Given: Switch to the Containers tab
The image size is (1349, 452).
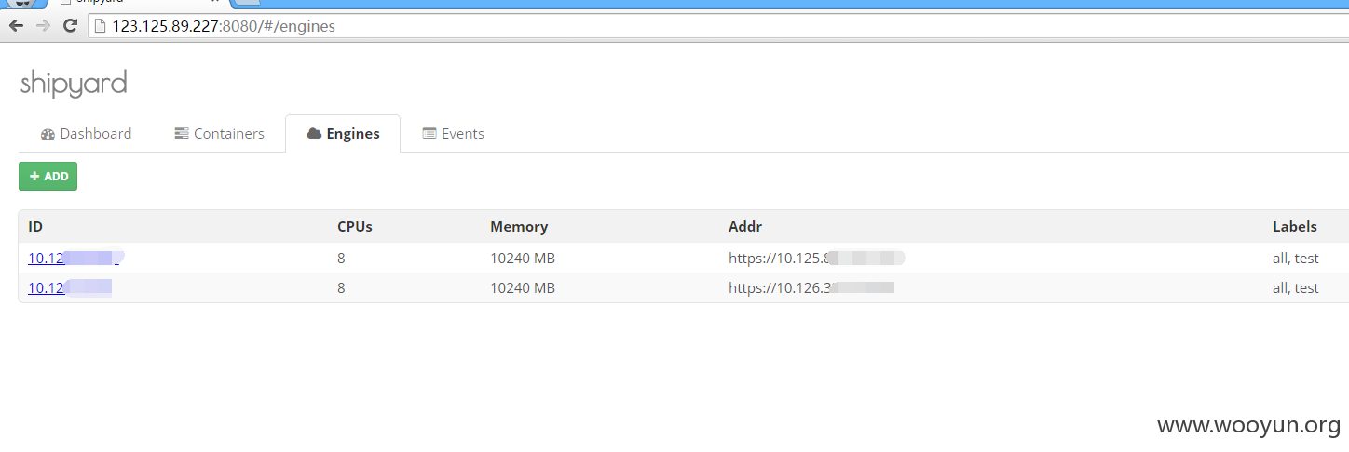Looking at the screenshot, I should coord(220,134).
